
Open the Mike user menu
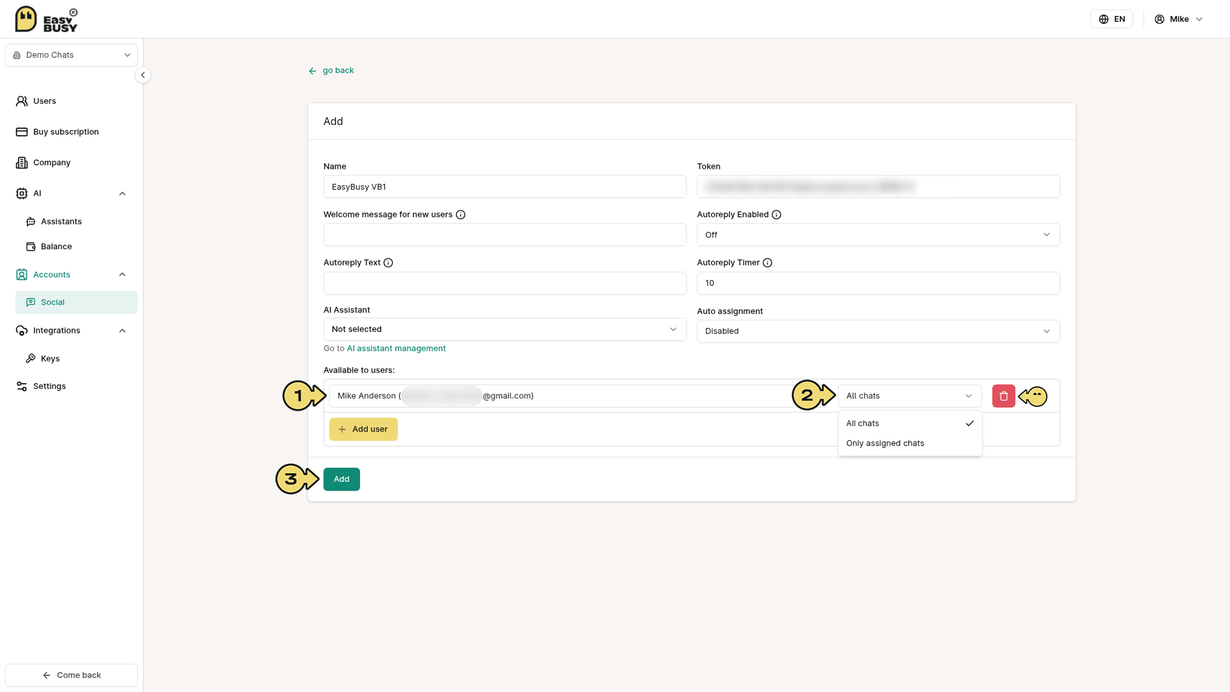[x=1179, y=19]
